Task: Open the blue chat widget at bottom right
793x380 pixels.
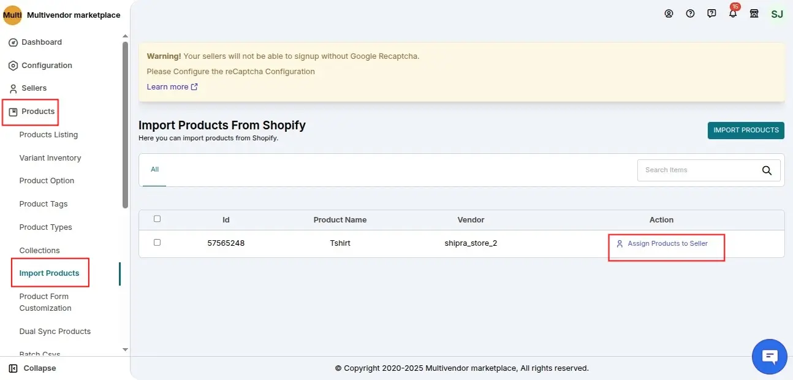Action: [x=769, y=356]
